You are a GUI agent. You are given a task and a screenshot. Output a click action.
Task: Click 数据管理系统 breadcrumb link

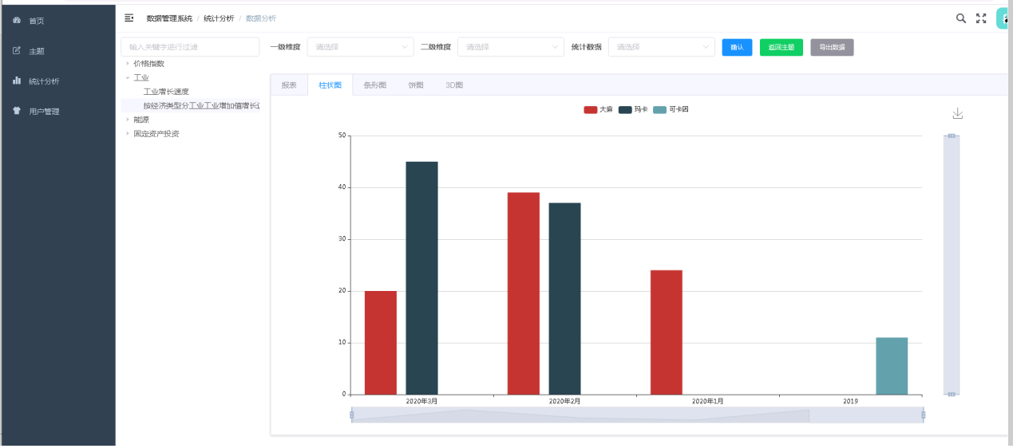pos(169,18)
